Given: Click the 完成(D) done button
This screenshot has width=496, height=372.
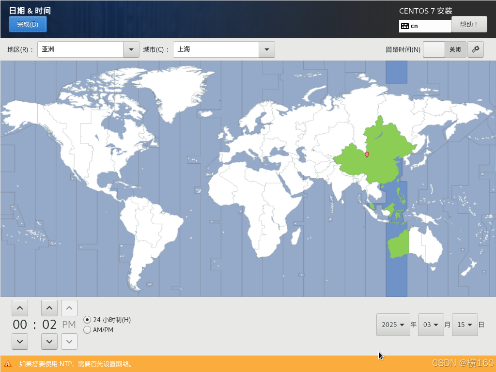Looking at the screenshot, I should (28, 24).
